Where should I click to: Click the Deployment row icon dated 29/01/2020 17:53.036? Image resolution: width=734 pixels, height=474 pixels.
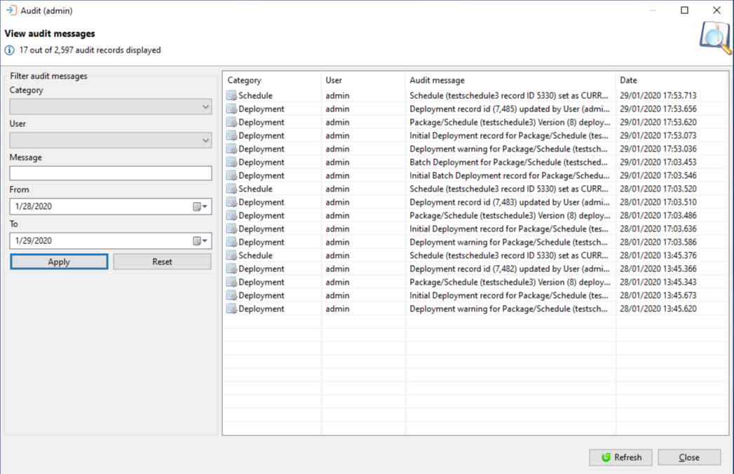(x=231, y=149)
